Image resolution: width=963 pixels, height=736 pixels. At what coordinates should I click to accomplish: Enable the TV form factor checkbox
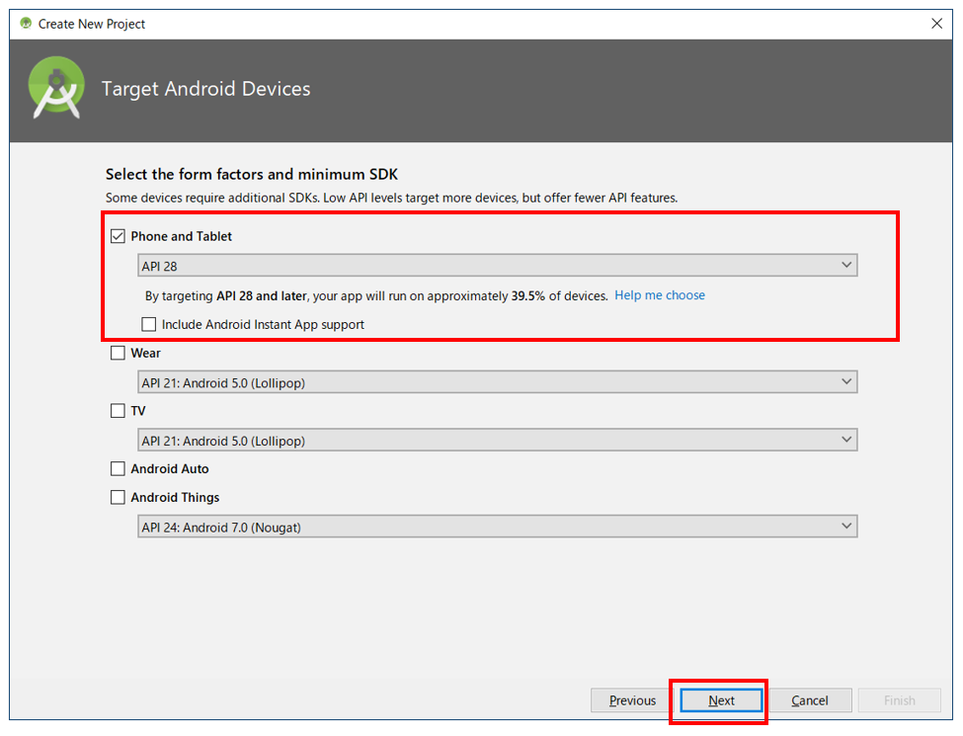[x=118, y=411]
